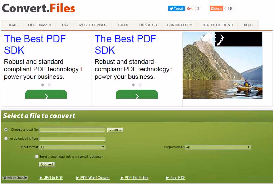Select the 'Choose a local file' radio button
274x184 pixels.
[6, 130]
